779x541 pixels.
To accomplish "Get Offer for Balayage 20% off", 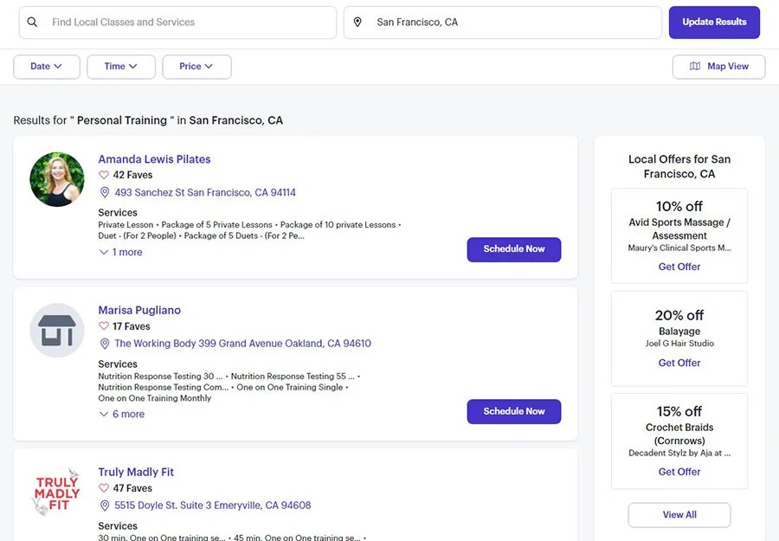I will (x=679, y=364).
